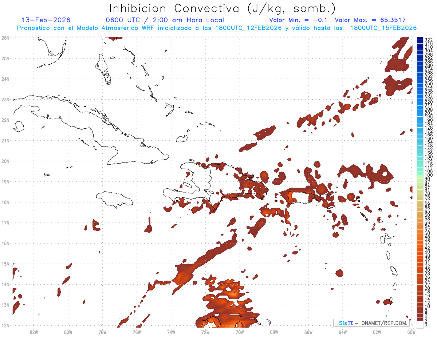The image size is (437, 337).
Task: Click the 12N latitude label
Action: pos(5,325)
